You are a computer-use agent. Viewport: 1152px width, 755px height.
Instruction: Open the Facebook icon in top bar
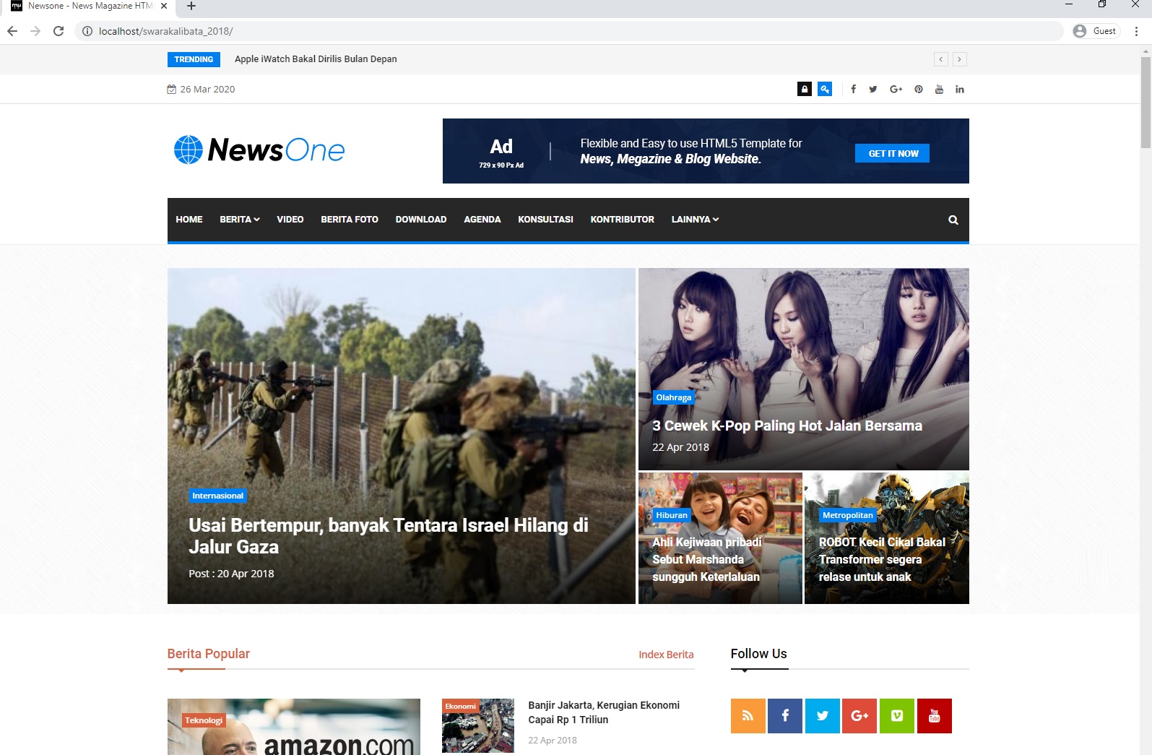click(x=853, y=89)
